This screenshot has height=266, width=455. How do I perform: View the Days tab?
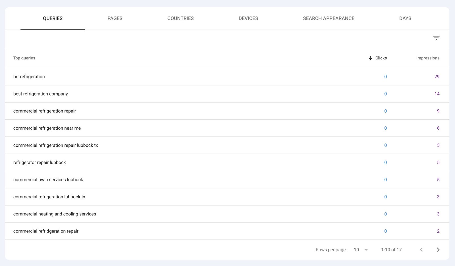pyautogui.click(x=405, y=18)
